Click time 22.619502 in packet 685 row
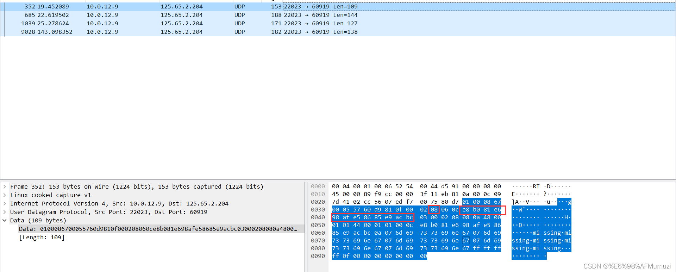676x272 pixels. (53, 15)
